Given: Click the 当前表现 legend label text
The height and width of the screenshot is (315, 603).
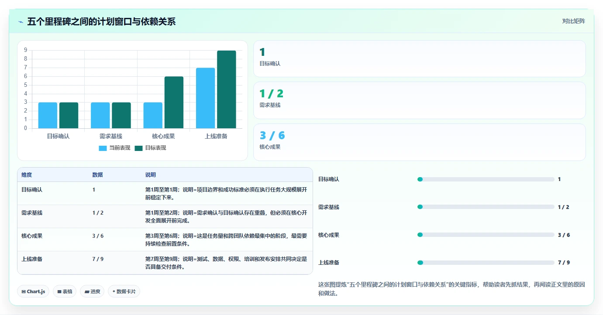Looking at the screenshot, I should [x=120, y=148].
